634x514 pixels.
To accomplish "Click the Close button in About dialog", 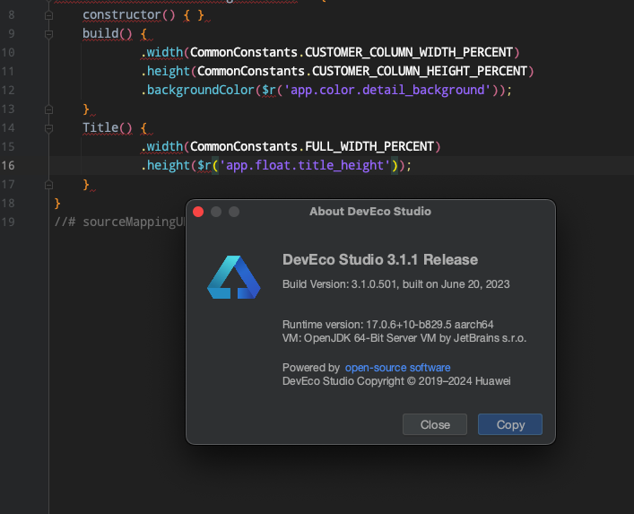I will (435, 424).
